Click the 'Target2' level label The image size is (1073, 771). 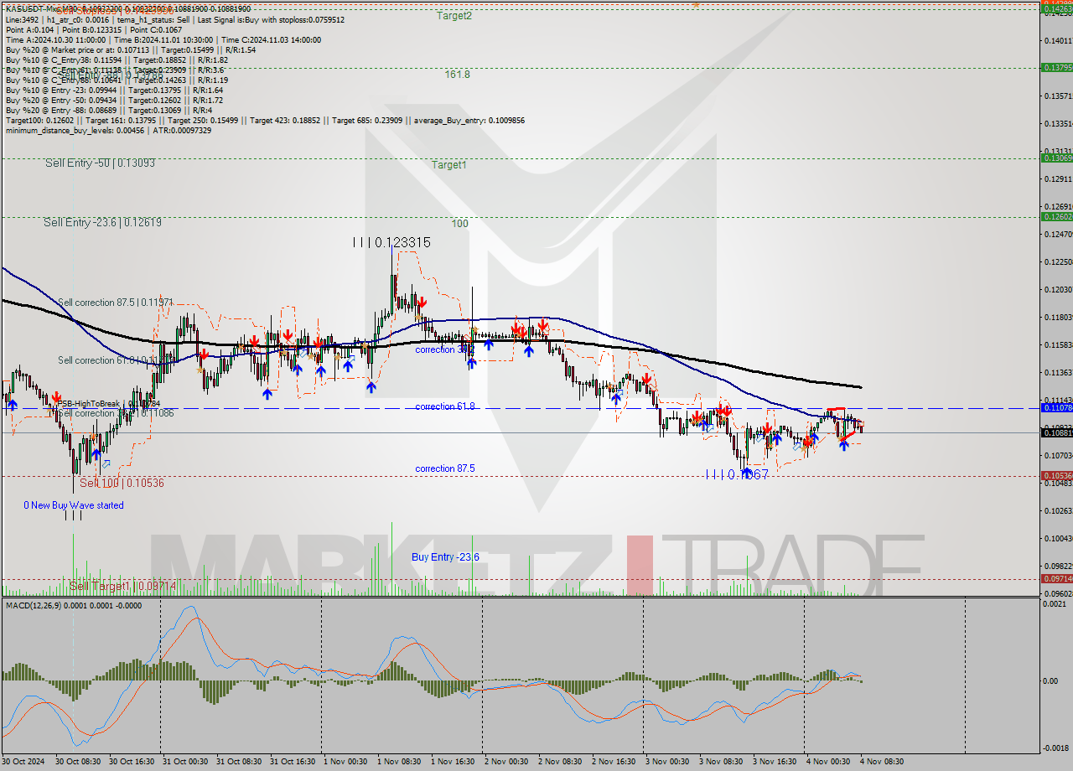pos(454,15)
